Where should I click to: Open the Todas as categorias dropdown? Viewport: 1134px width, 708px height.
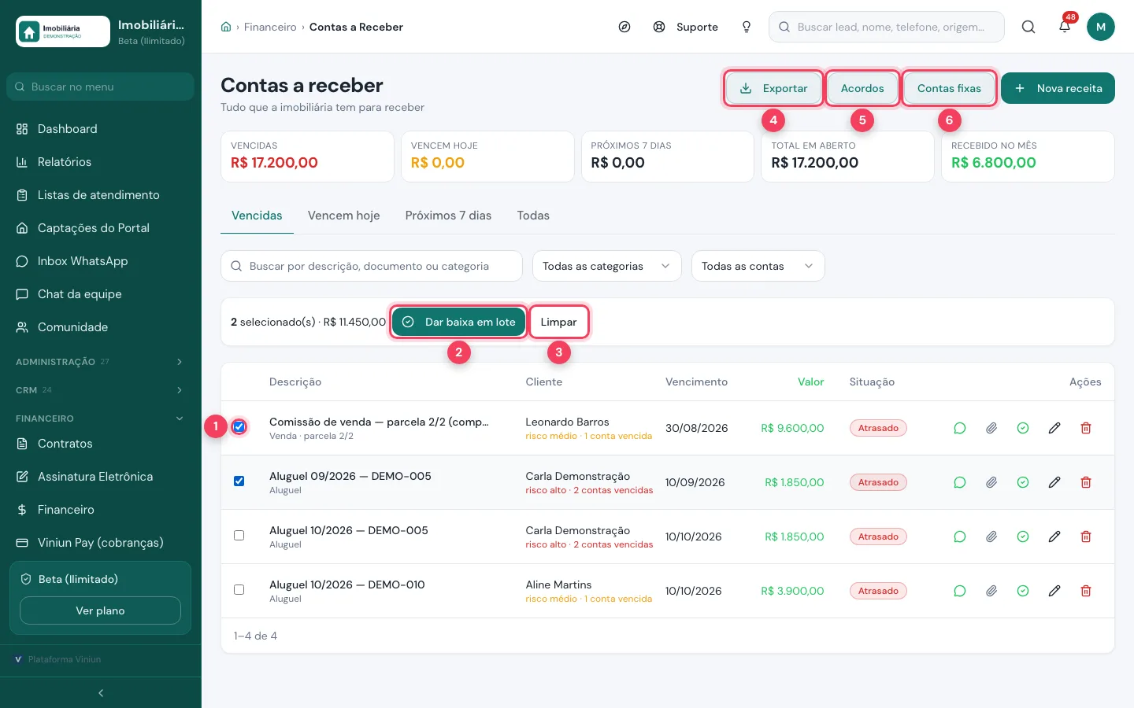pos(606,266)
